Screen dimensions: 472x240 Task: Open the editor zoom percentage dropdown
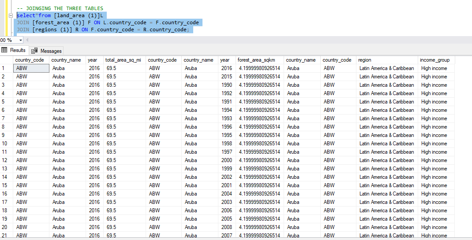[20, 40]
